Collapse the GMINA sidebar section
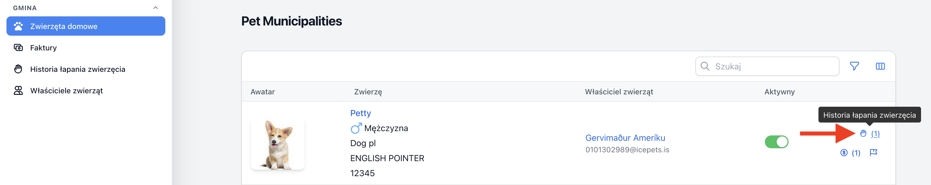 pyautogui.click(x=156, y=8)
